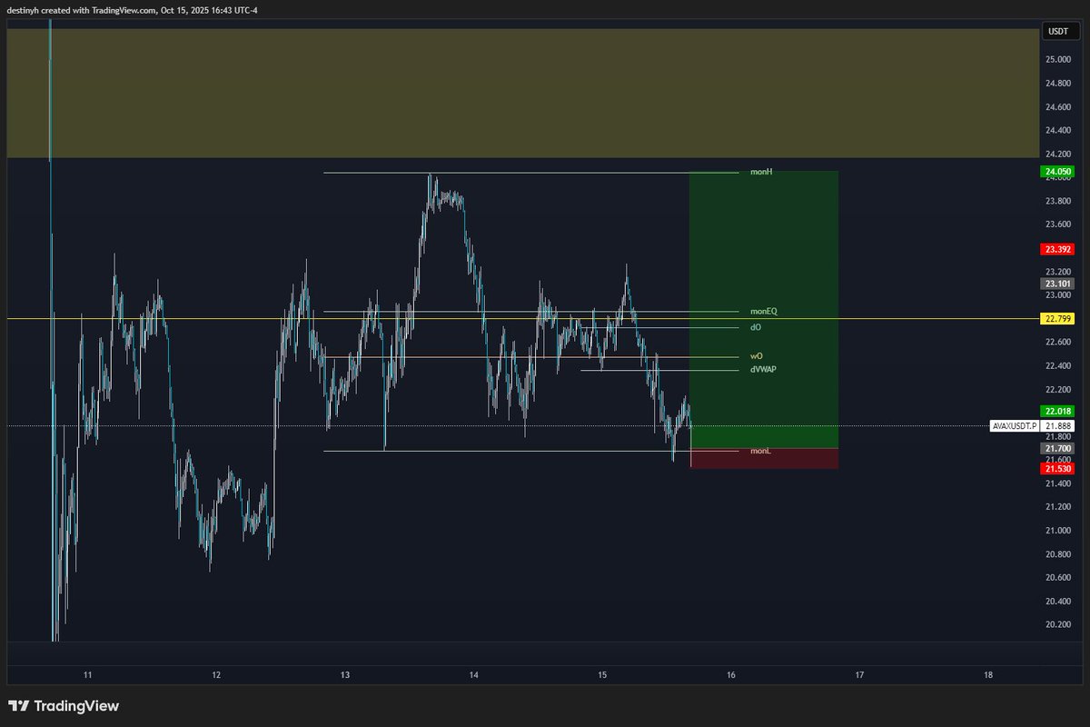The image size is (1090, 727).
Task: Click the 25.000 tick on the price axis
Action: point(1057,60)
